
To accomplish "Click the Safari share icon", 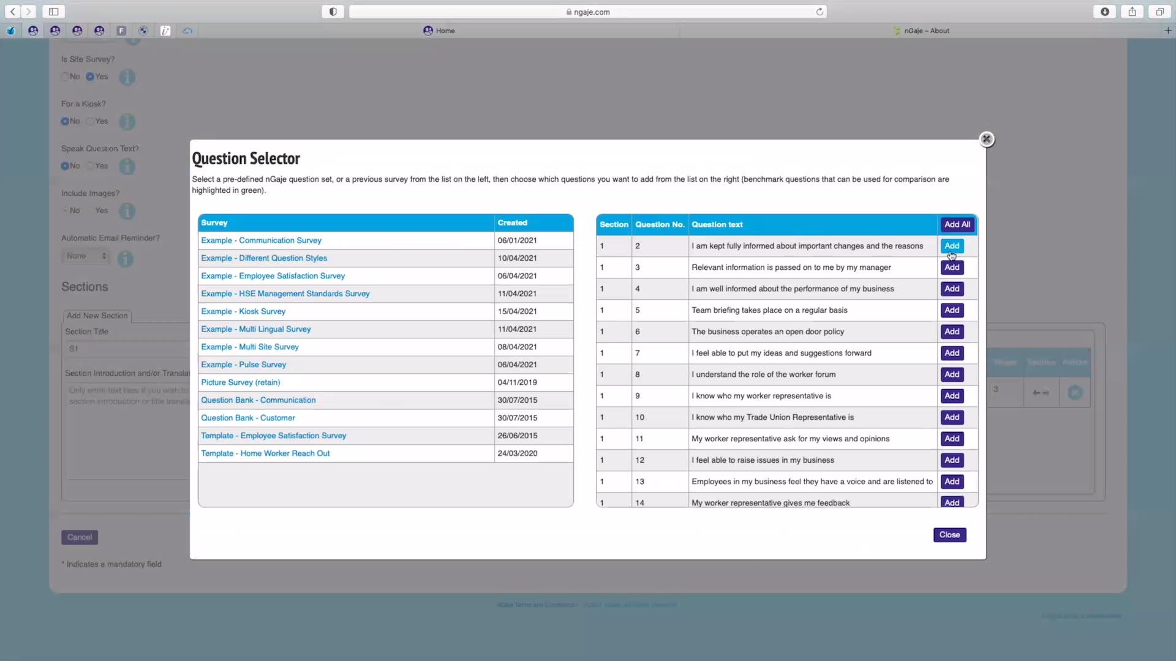I will (1133, 12).
